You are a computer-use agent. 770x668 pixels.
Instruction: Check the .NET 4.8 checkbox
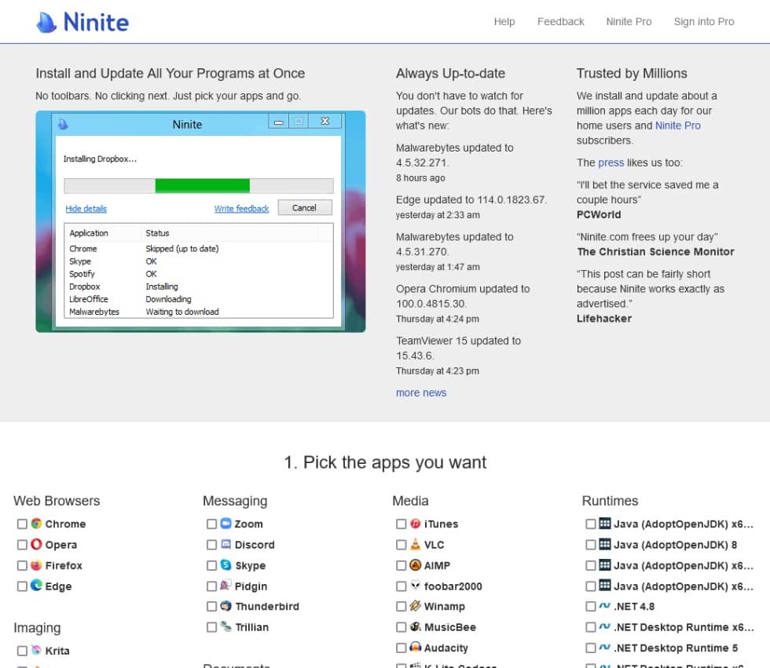pyautogui.click(x=591, y=606)
